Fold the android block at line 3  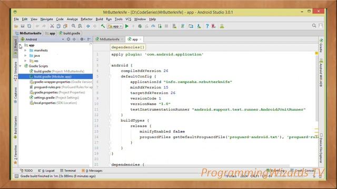point(109,65)
